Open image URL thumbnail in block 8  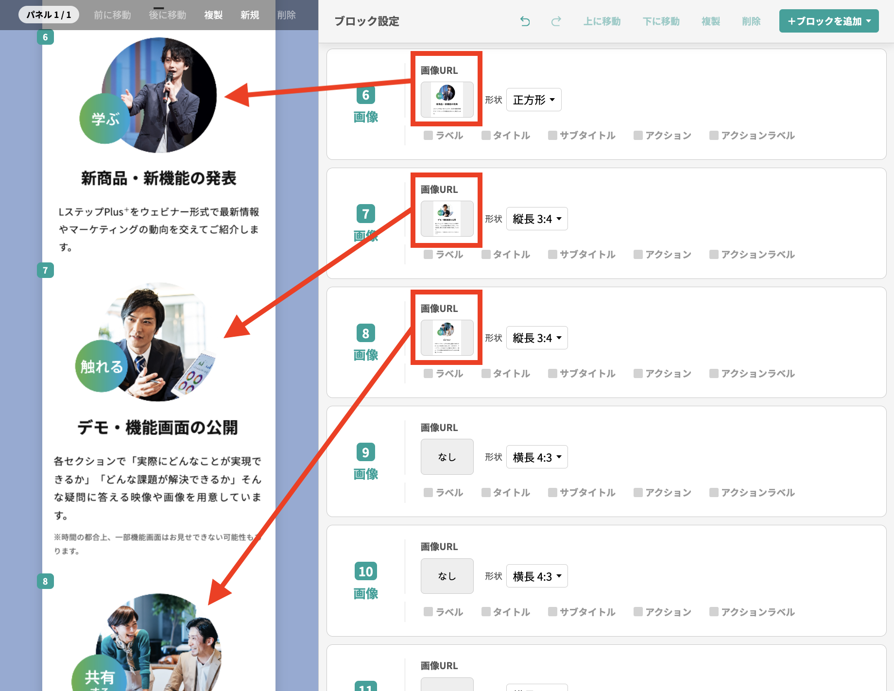tap(447, 338)
